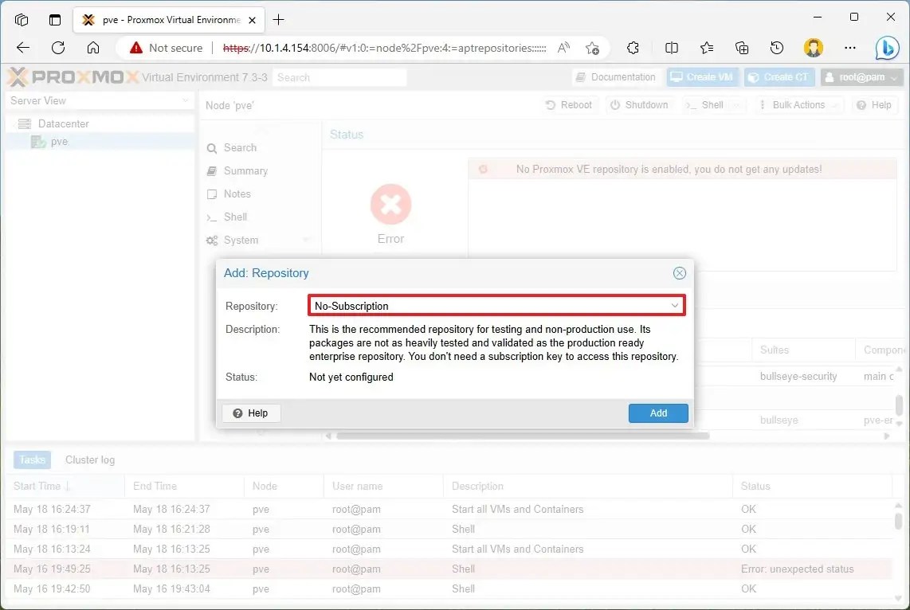Switch to Cluster log tab
This screenshot has width=910, height=610.
pyautogui.click(x=90, y=459)
